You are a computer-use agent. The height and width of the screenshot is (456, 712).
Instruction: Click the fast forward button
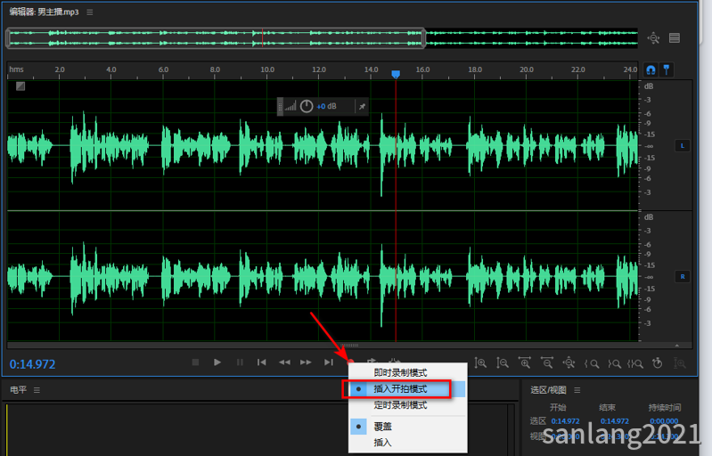pos(306,362)
